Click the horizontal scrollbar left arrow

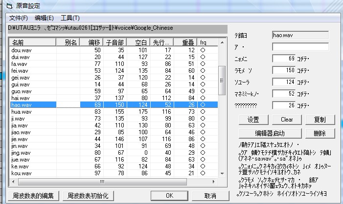pos(13,182)
